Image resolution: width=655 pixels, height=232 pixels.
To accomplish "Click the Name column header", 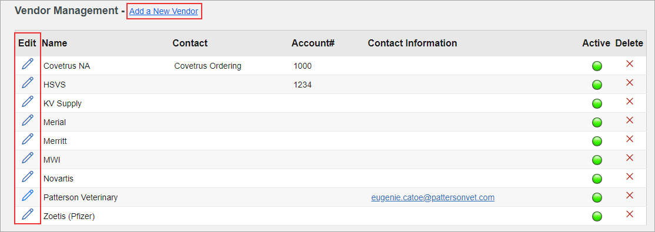I will coord(54,43).
